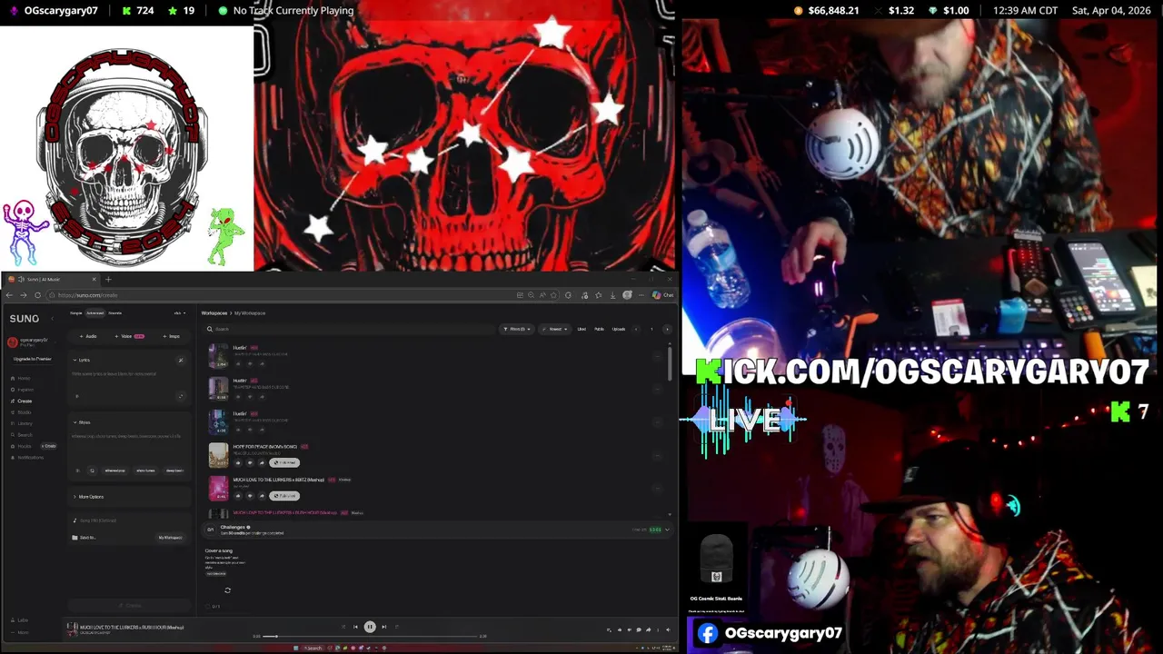This screenshot has height=654, width=1163.
Task: Open the My Workspace save-to selector
Action: tap(170, 538)
